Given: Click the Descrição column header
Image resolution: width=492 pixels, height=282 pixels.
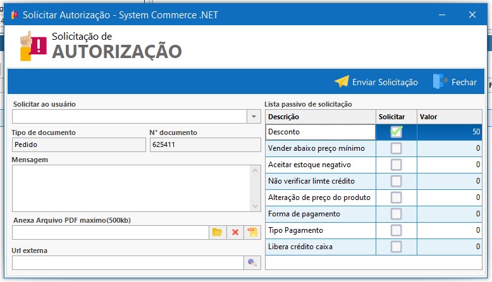Looking at the screenshot, I should coord(321,117).
